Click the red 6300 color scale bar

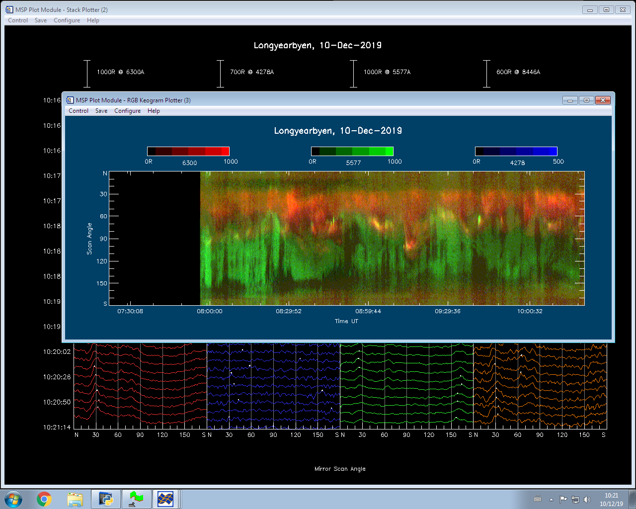(188, 152)
